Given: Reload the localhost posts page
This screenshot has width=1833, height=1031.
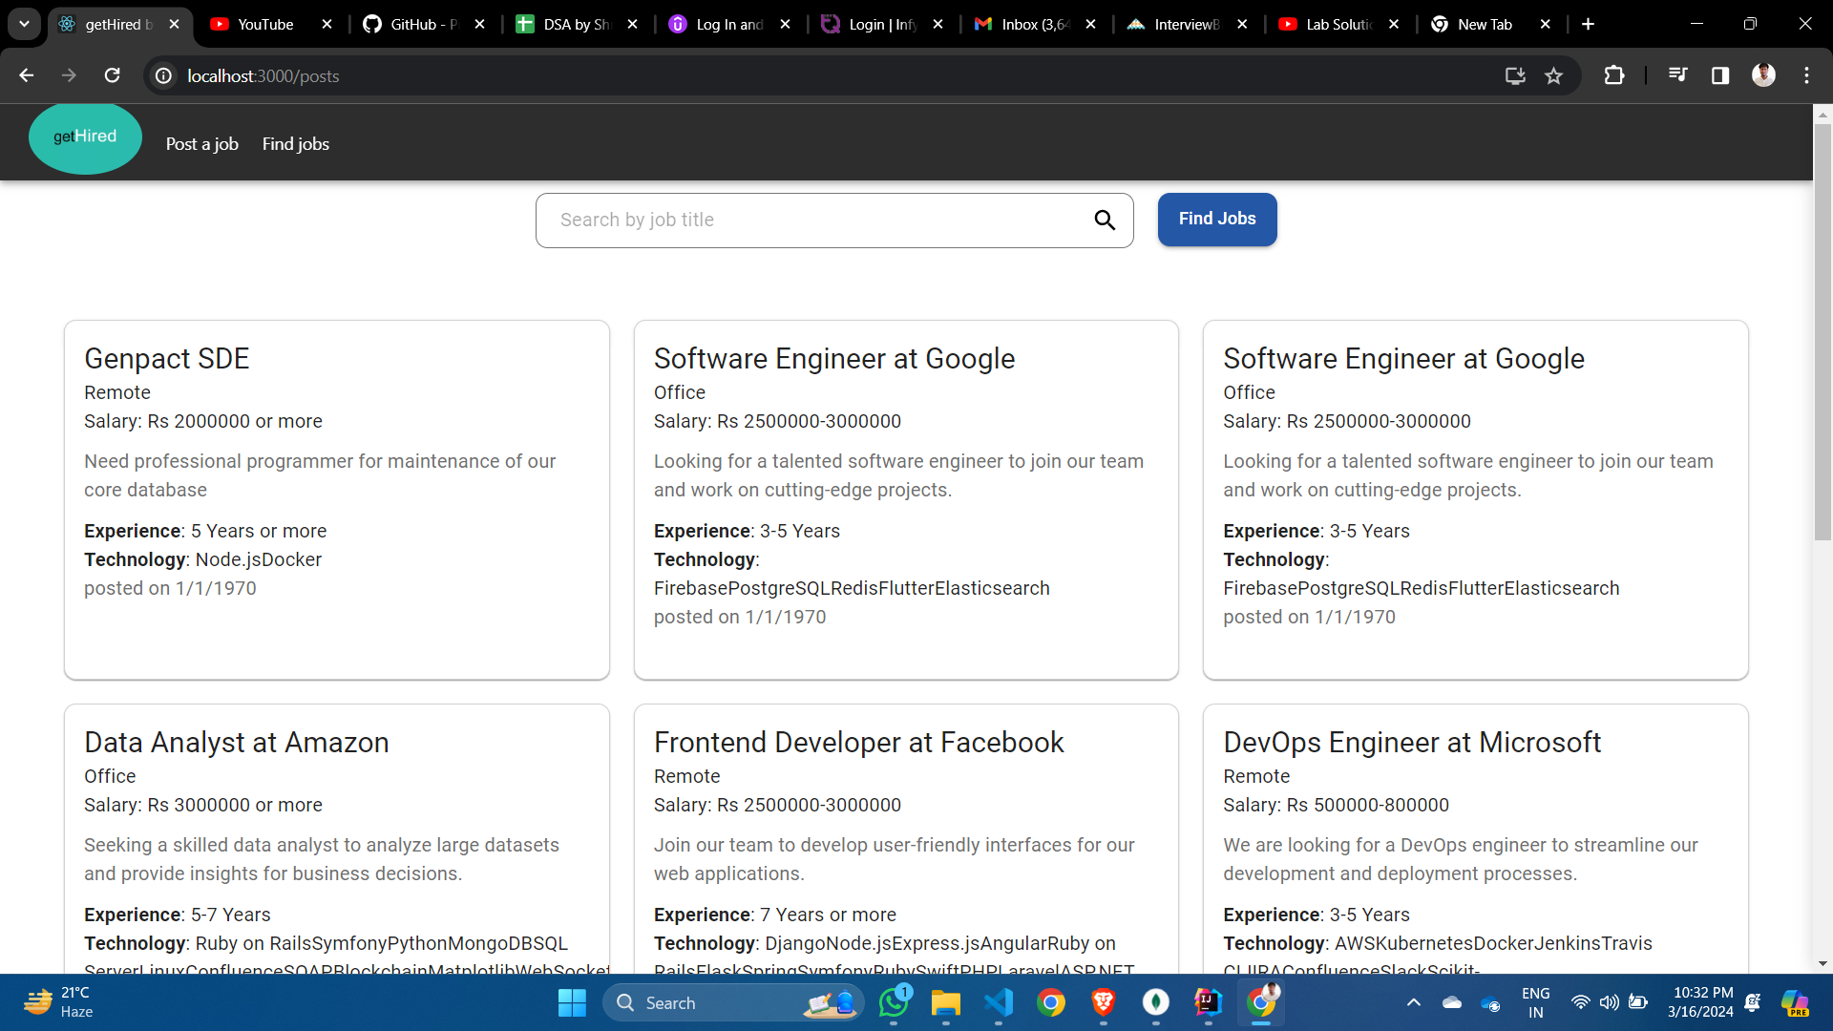Looking at the screenshot, I should click(112, 75).
